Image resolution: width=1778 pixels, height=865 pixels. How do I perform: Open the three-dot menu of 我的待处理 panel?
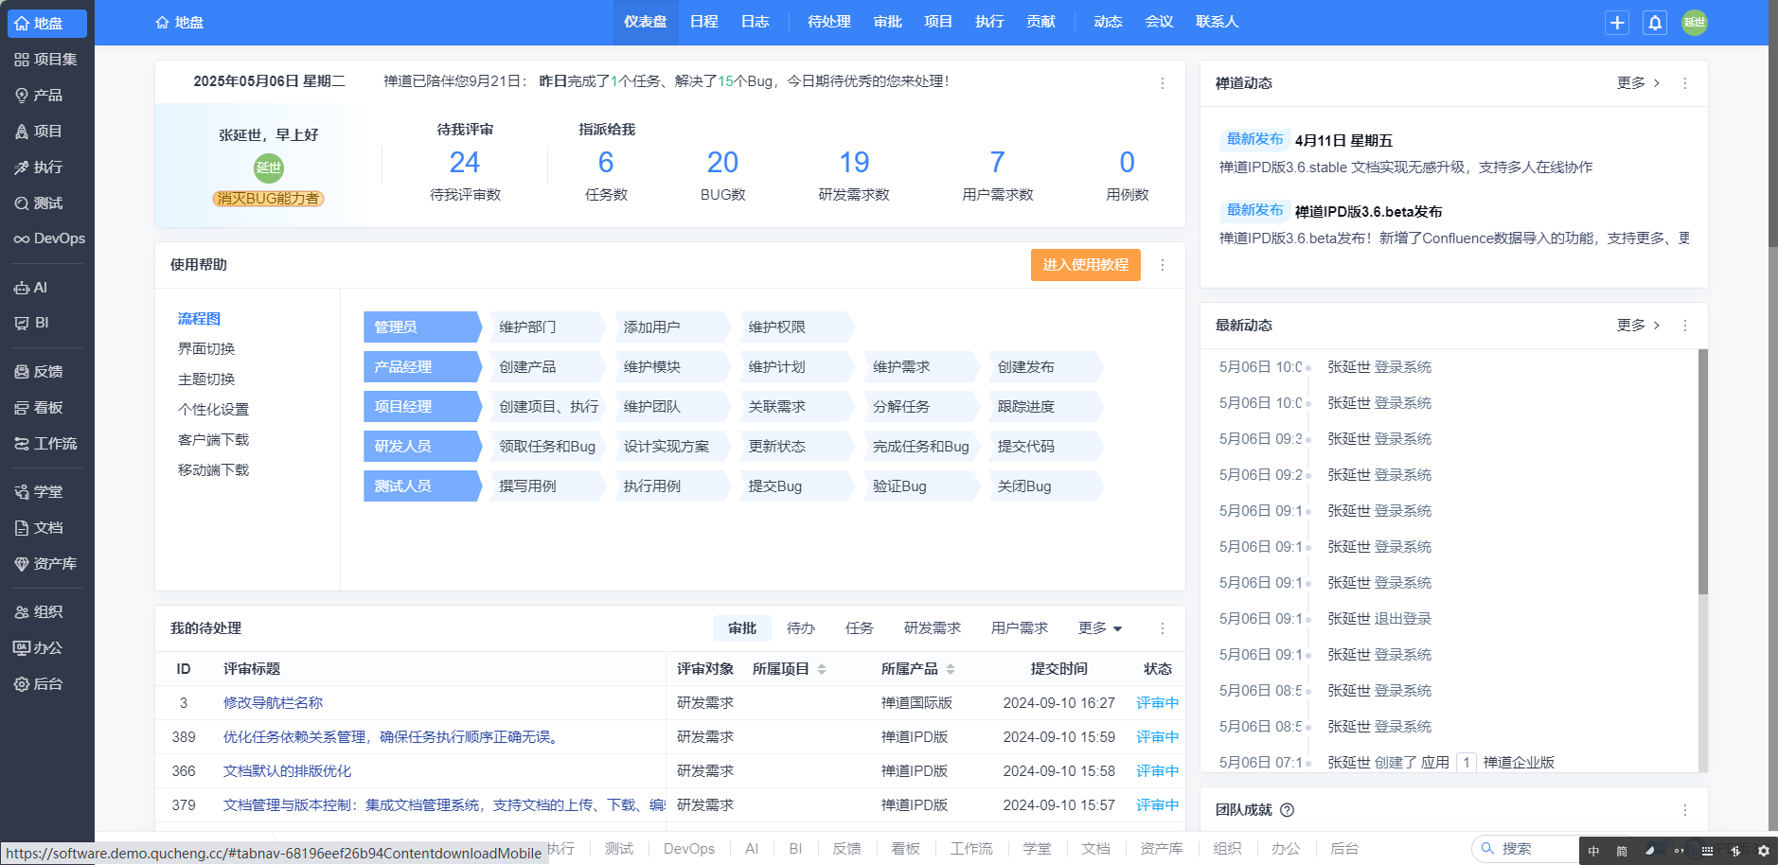click(x=1163, y=628)
